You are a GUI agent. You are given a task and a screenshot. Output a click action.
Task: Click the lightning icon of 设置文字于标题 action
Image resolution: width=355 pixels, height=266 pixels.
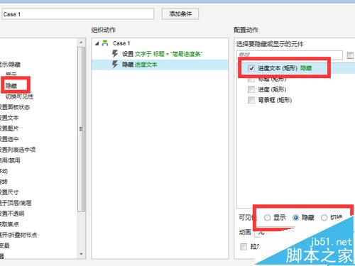(115, 54)
